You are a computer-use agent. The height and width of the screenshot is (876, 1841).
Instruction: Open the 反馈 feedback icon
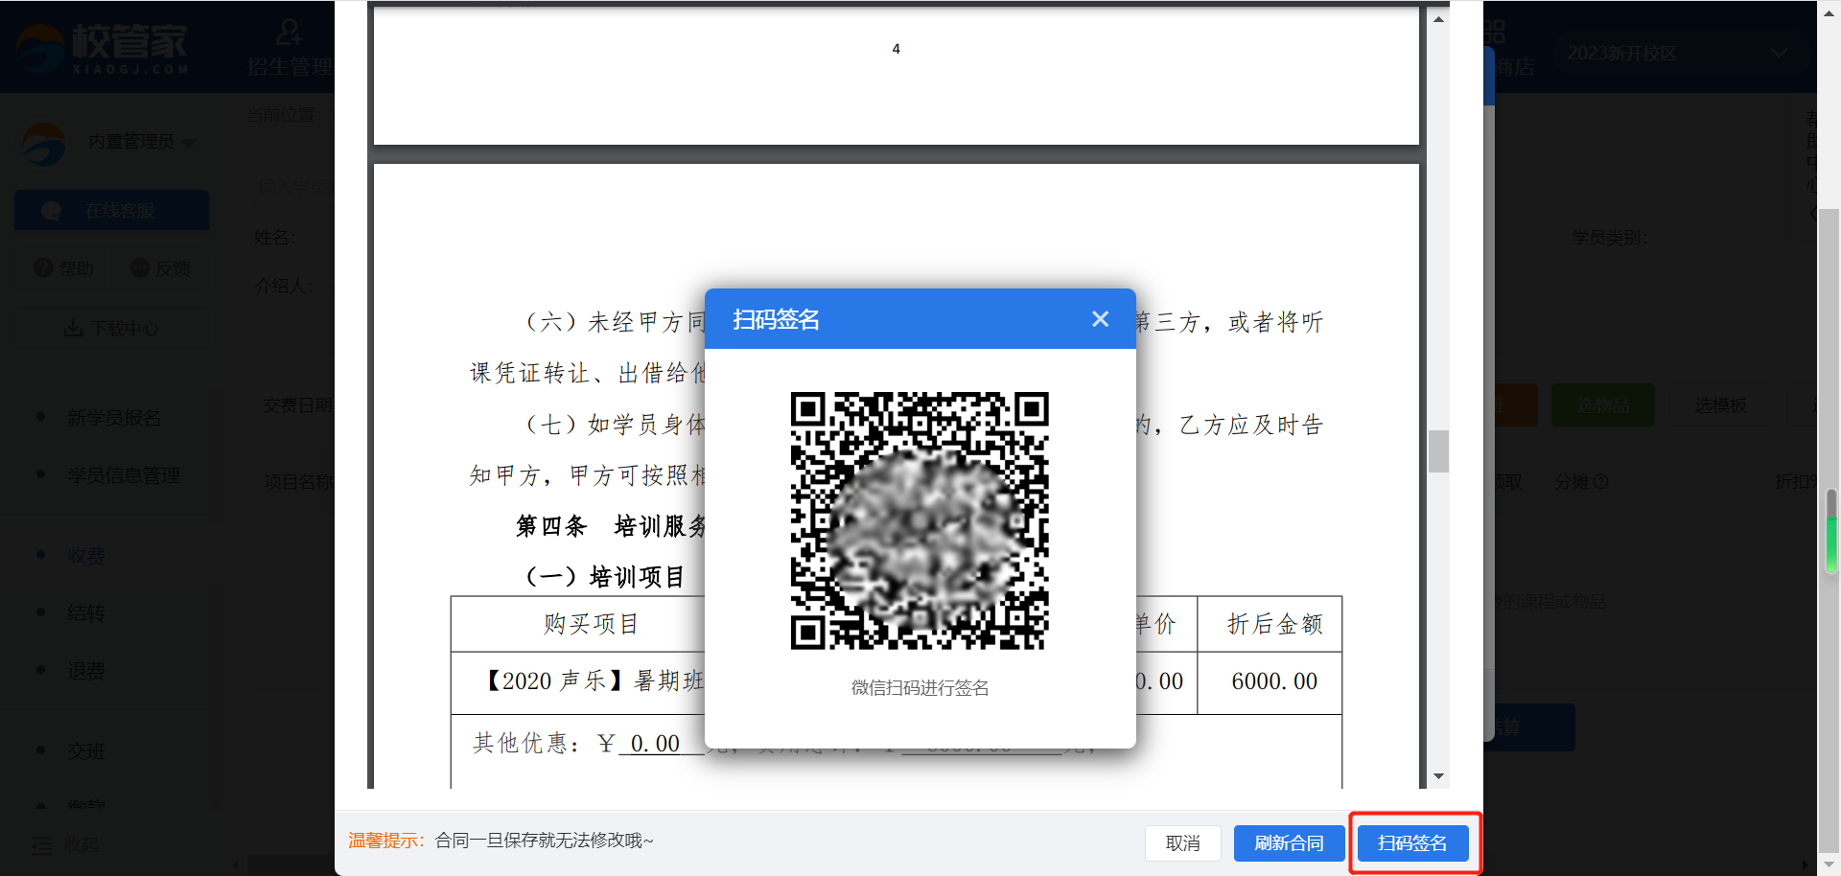(x=140, y=268)
